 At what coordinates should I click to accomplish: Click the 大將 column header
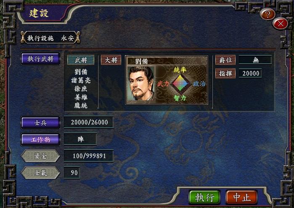(x=111, y=60)
